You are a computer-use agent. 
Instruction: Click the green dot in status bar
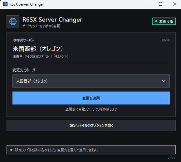coord(11,150)
